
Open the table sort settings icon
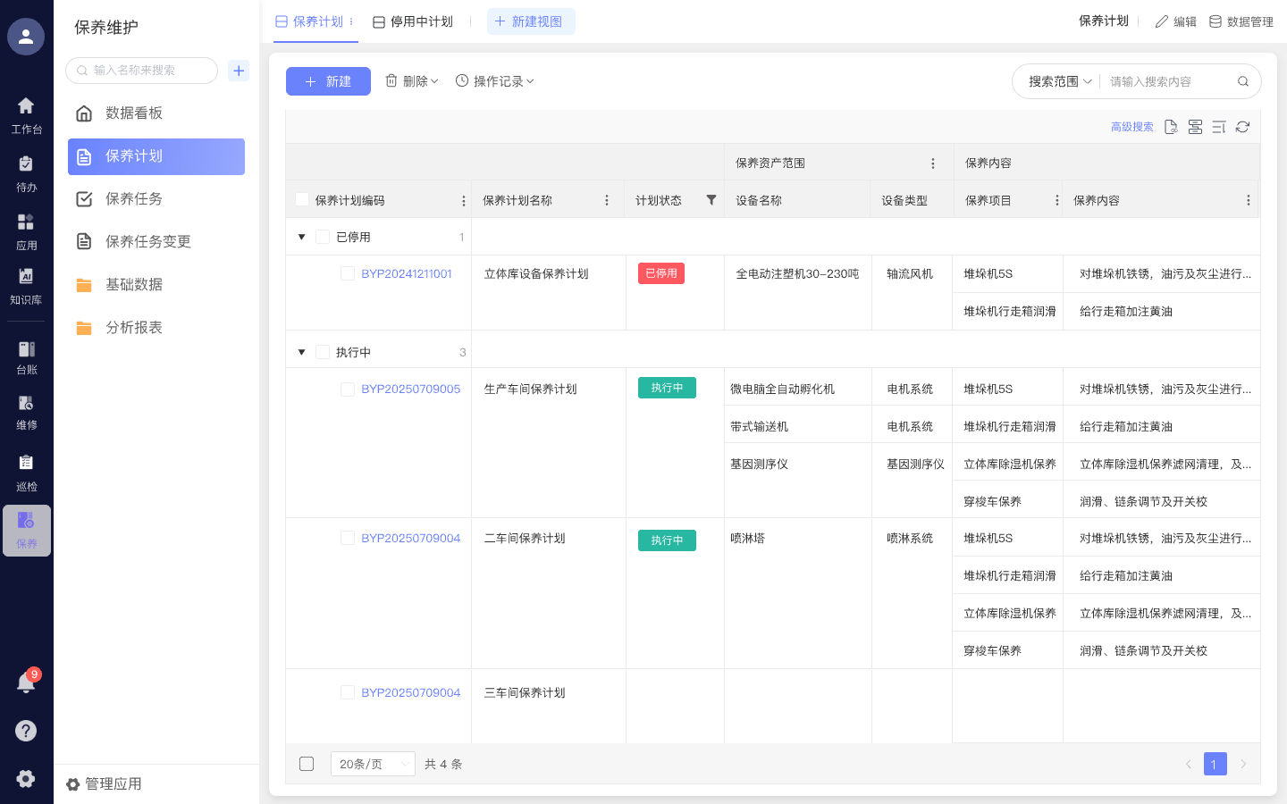click(1219, 127)
